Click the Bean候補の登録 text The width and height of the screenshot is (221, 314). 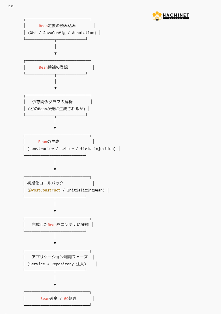pos(54,67)
